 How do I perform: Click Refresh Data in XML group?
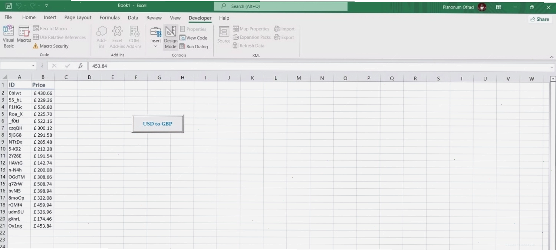249,46
